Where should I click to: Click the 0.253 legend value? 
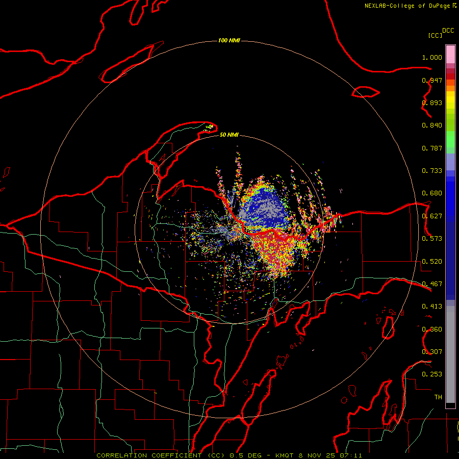click(432, 374)
